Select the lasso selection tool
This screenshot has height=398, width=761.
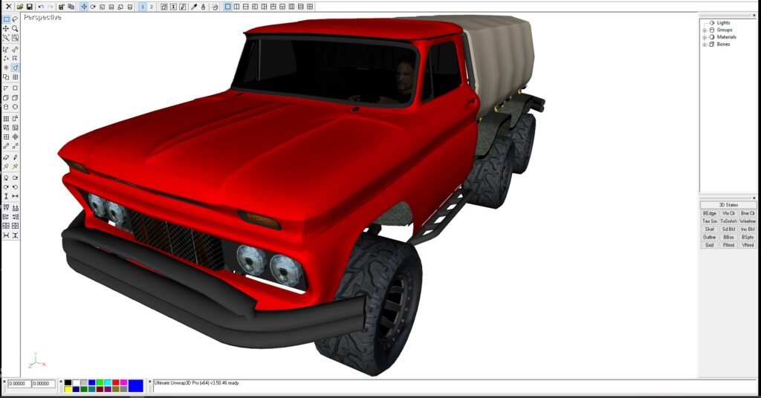[x=15, y=19]
